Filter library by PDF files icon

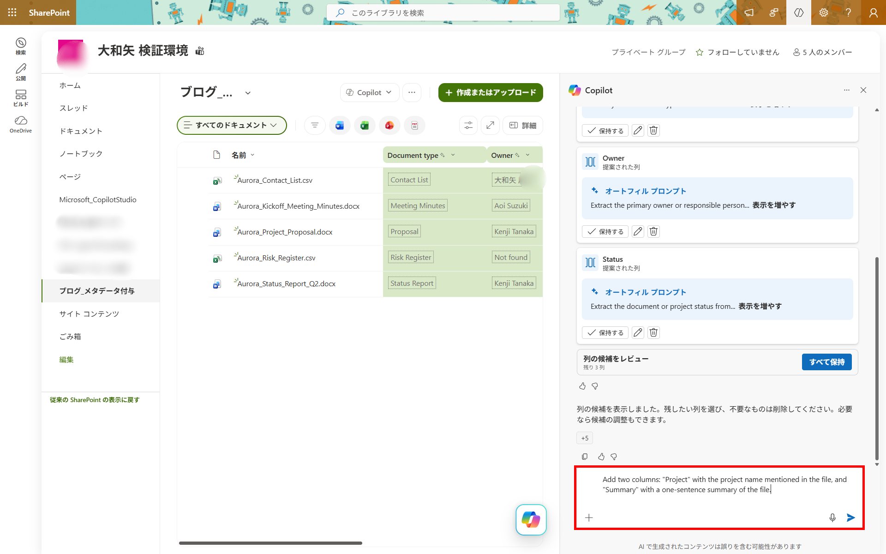[414, 125]
